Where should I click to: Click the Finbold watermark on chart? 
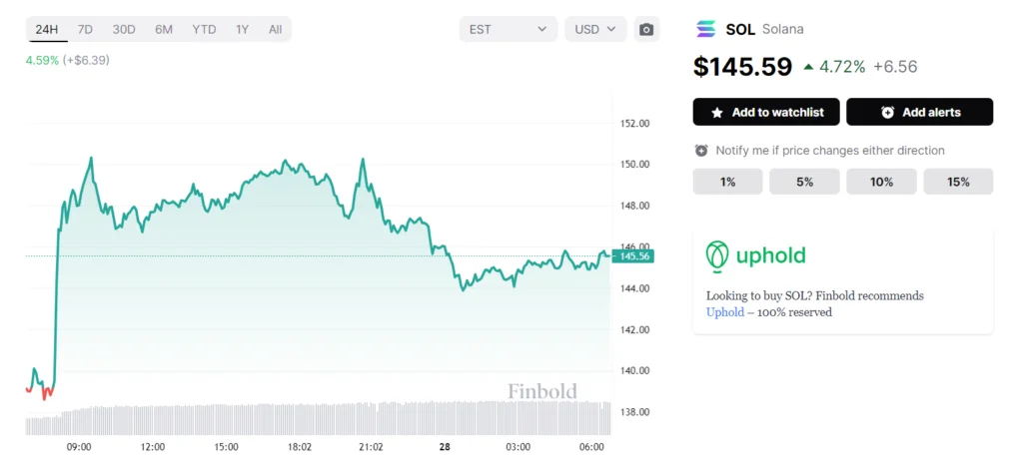[542, 391]
